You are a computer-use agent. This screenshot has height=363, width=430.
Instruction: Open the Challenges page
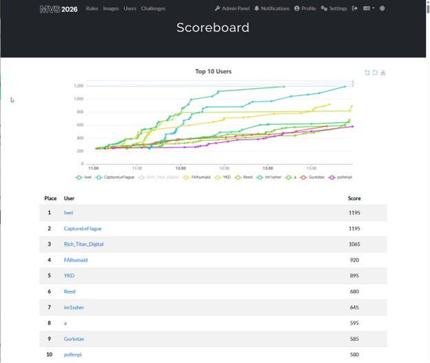click(x=153, y=8)
